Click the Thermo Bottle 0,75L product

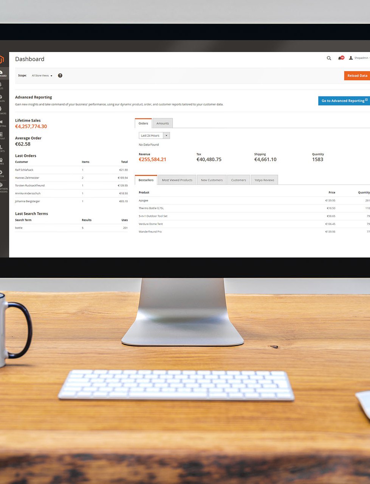tap(151, 208)
